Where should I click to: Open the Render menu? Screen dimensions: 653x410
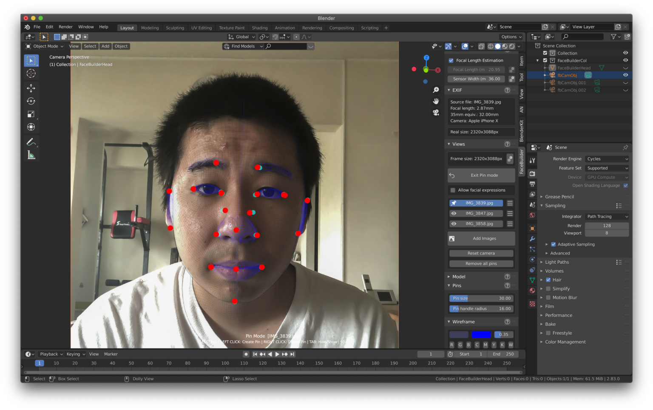click(x=65, y=26)
